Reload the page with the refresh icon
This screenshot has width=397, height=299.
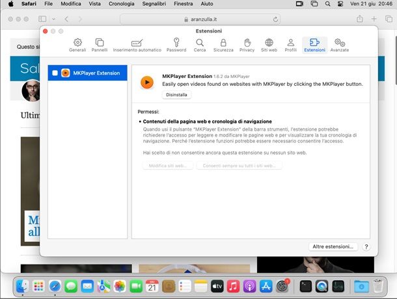coord(275,19)
